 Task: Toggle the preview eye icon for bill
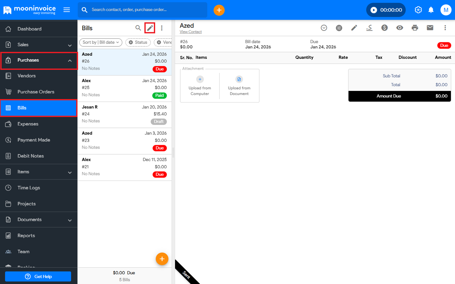point(399,28)
